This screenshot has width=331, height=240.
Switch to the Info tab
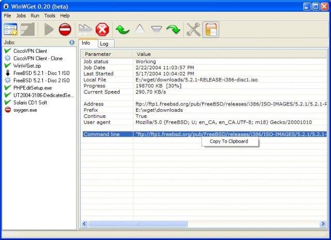(x=88, y=43)
